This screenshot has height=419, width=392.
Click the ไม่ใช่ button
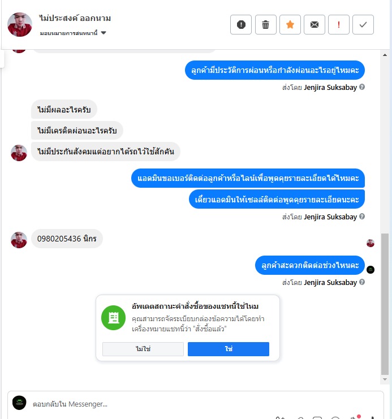[x=143, y=349]
